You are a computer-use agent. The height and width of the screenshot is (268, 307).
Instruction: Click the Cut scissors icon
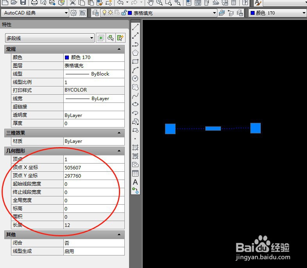pyautogui.click(x=73, y=2)
